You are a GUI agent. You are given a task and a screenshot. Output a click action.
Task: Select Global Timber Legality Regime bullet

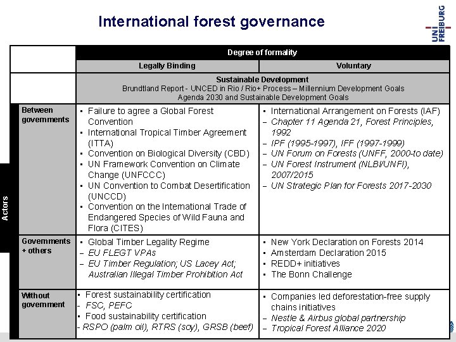[x=149, y=242]
